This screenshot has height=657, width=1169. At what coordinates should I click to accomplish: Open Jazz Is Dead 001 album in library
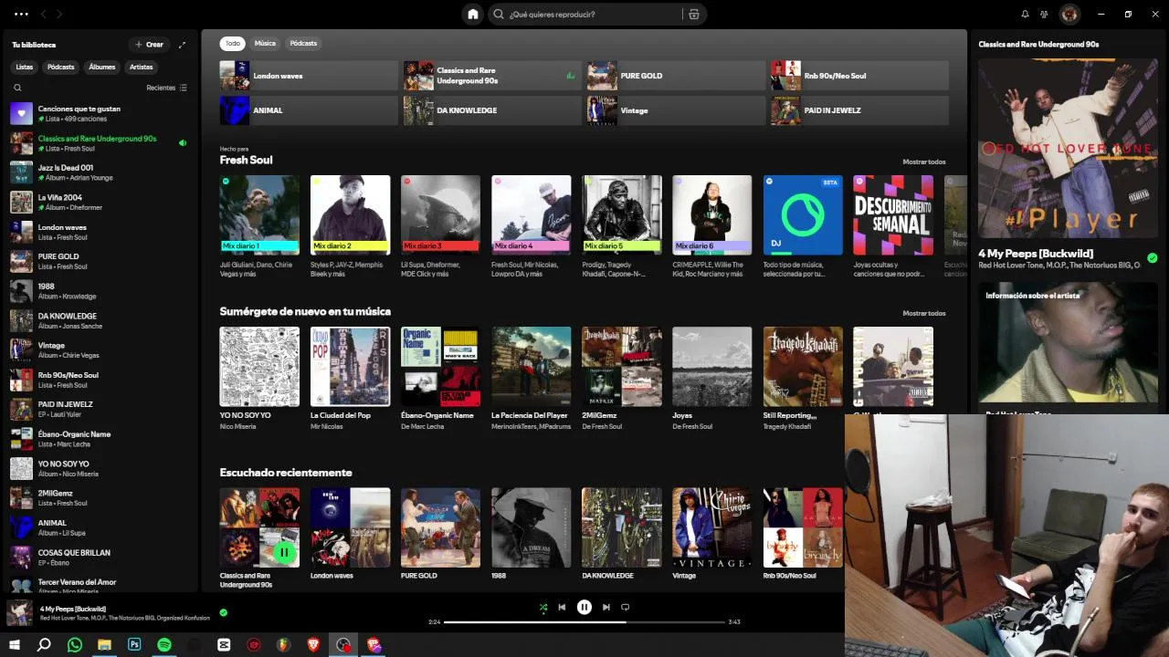pos(99,172)
